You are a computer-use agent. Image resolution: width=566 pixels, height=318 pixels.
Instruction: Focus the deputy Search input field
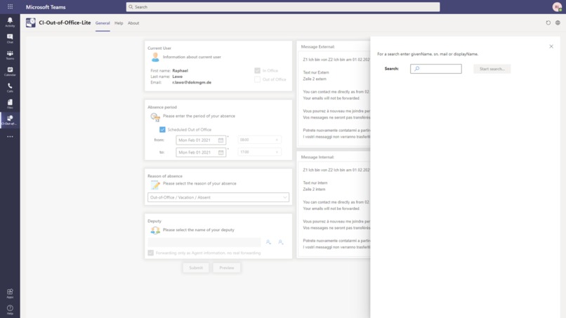[x=435, y=69]
